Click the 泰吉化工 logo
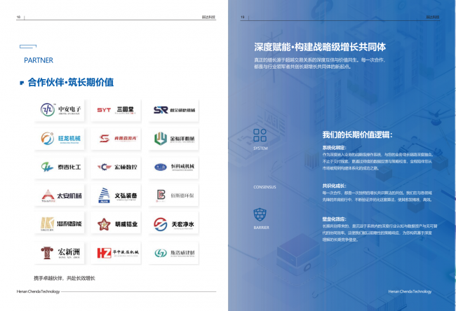 (61, 167)
